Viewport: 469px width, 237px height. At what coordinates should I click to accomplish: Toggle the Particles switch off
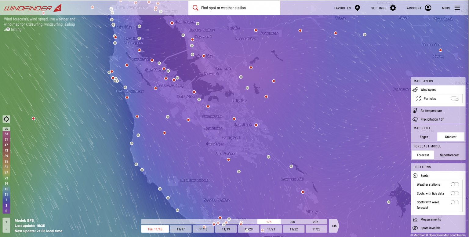(x=455, y=99)
